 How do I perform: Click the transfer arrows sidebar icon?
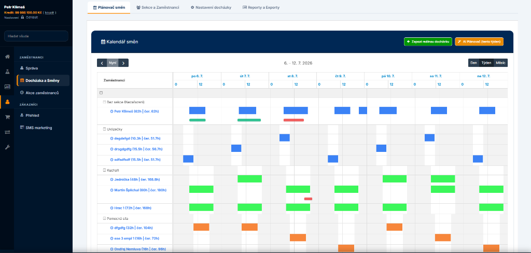click(7, 132)
